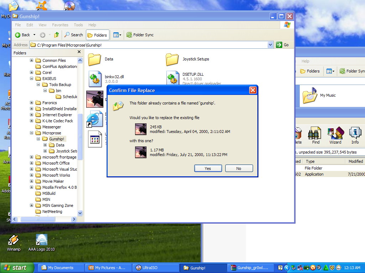Image resolution: width=365 pixels, height=273 pixels.
Task: Open the Edit menu
Action: (30, 25)
